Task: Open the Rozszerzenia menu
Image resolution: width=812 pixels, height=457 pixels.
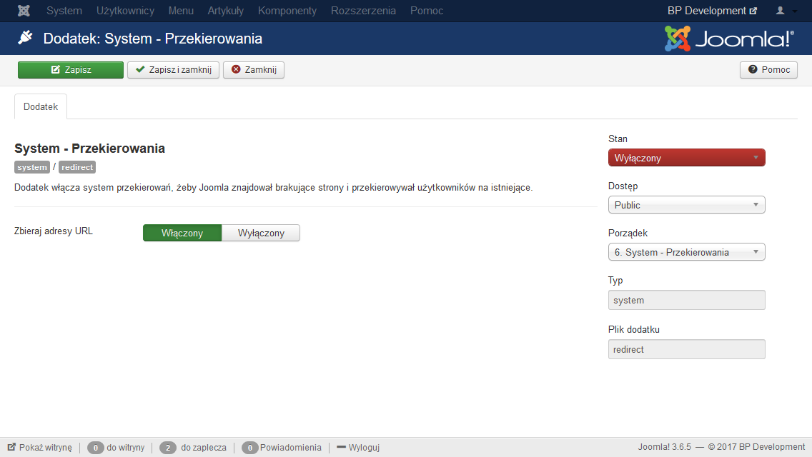Action: pos(363,11)
